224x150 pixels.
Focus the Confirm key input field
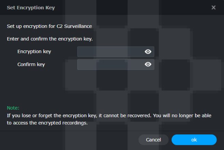110,64
